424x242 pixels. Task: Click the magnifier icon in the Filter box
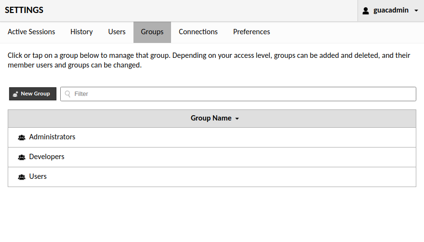[x=68, y=94]
